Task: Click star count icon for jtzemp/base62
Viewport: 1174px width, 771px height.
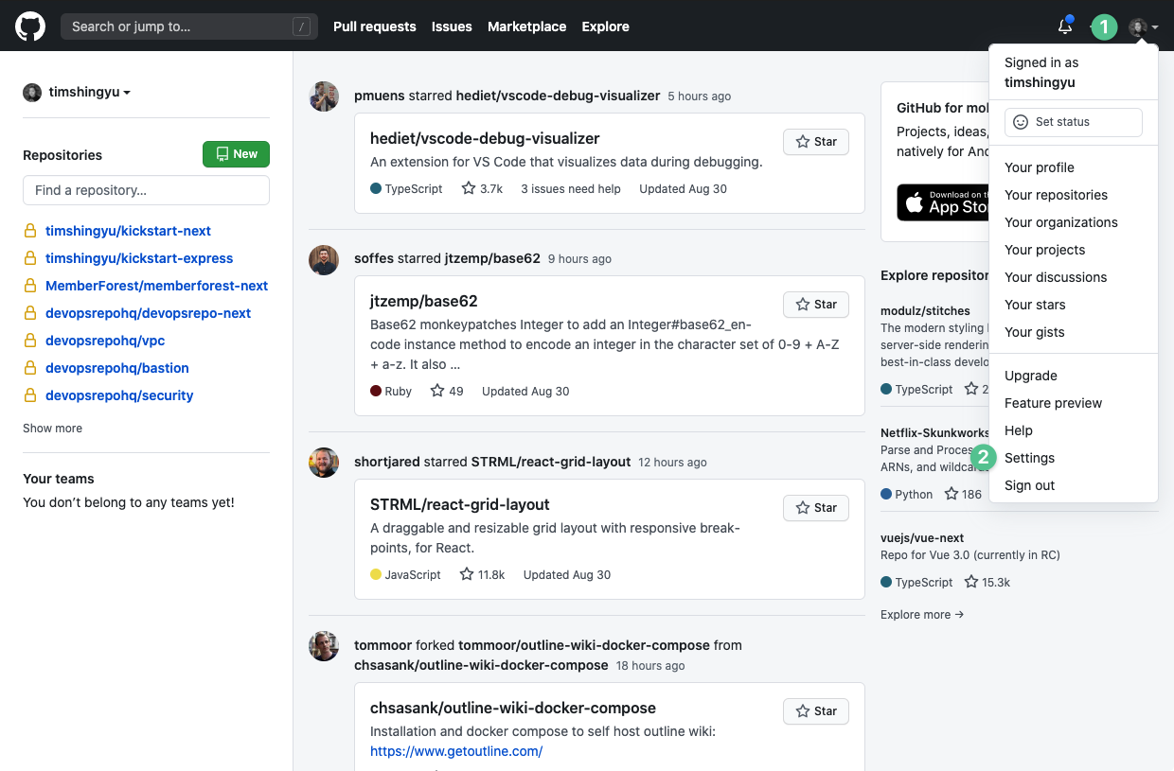Action: click(437, 391)
